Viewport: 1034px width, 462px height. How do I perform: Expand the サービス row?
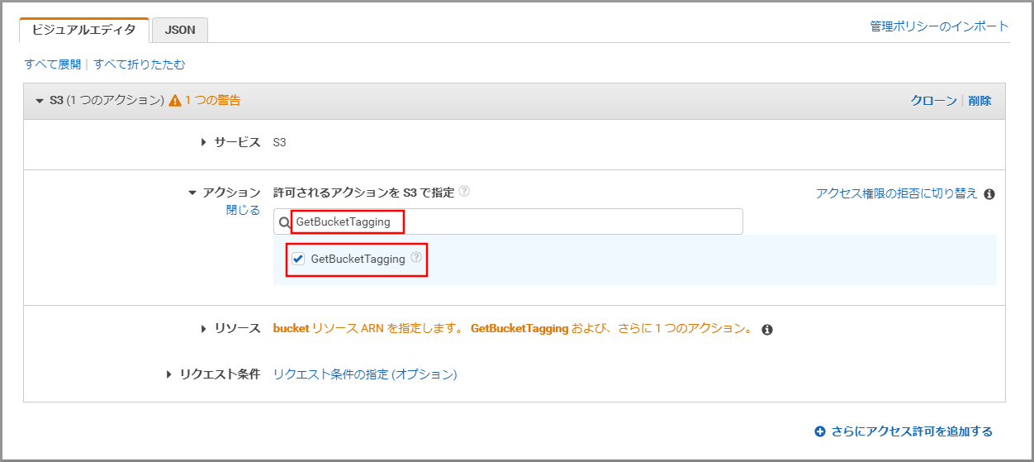point(204,142)
